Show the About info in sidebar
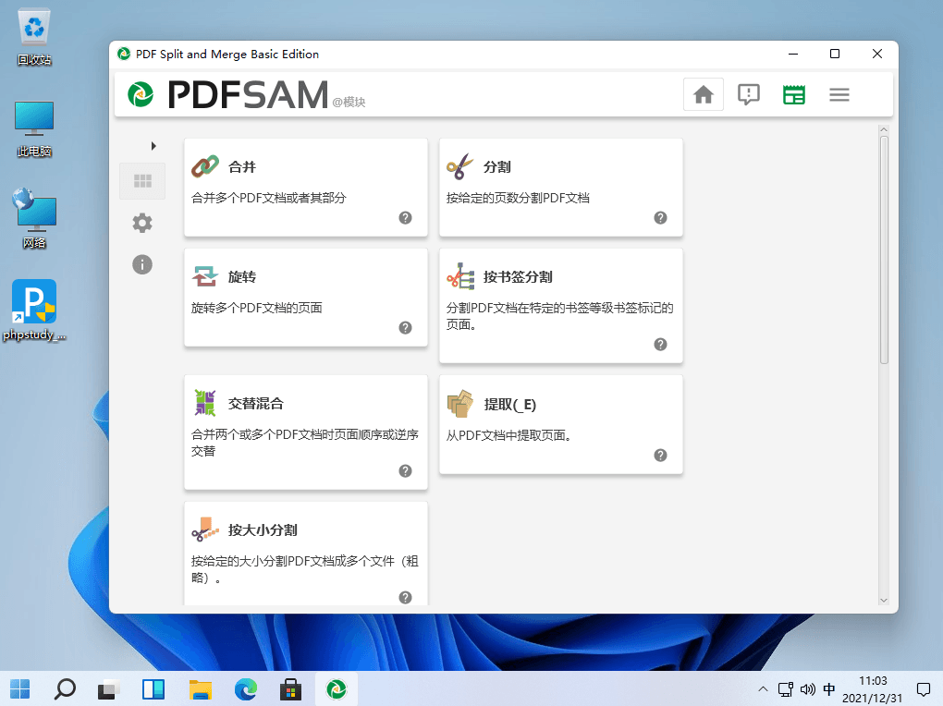Screen dimensions: 943x706 (x=142, y=264)
